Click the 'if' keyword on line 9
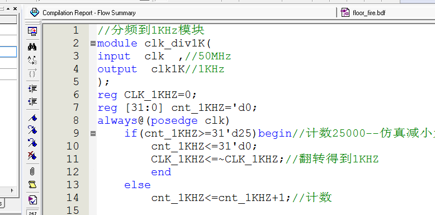 pyautogui.click(x=131, y=134)
